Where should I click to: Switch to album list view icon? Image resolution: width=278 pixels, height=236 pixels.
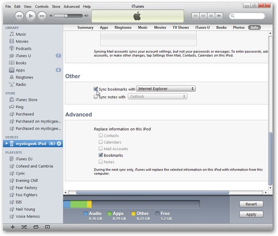click(203, 16)
